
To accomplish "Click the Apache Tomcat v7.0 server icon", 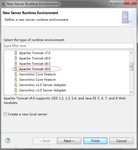I will (16, 53).
